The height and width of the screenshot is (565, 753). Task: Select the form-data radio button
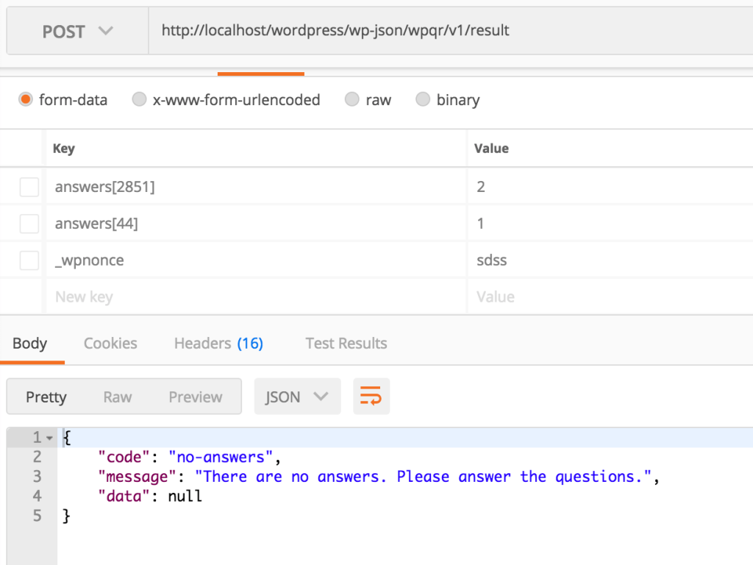click(x=26, y=99)
